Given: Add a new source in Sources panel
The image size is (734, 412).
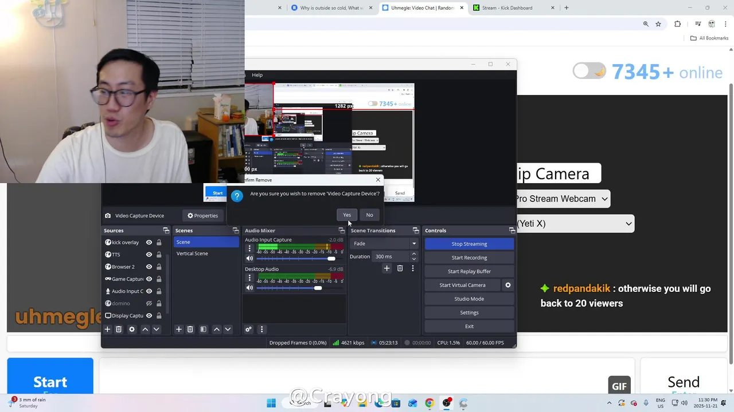Looking at the screenshot, I should (107, 329).
